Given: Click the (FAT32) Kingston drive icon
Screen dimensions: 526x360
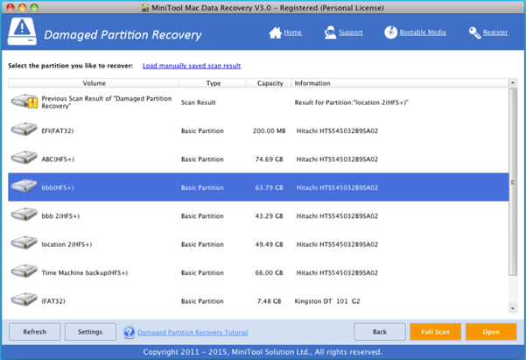Looking at the screenshot, I should click(25, 300).
